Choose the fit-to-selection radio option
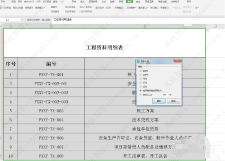Screen dimensions: 225x161 pyautogui.click(x=150, y=90)
